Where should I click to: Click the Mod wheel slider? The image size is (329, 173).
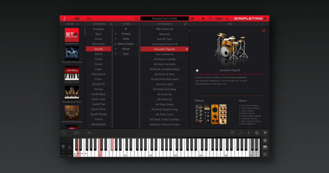69,147
